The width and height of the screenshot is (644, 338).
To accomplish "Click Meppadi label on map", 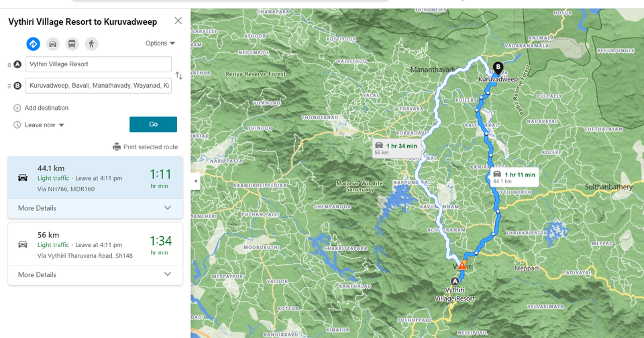I will (x=527, y=268).
